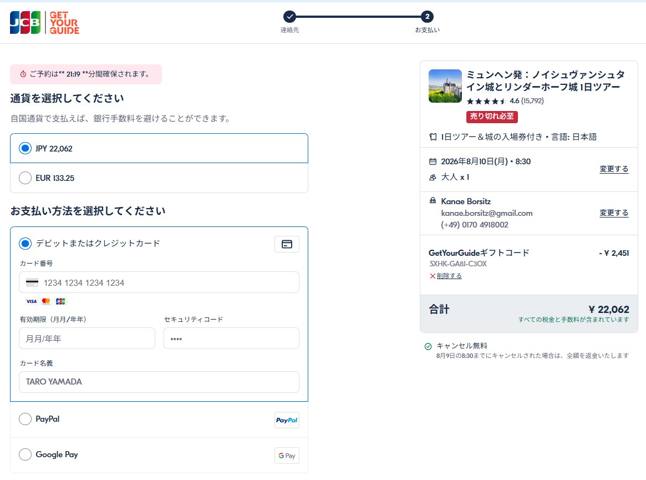Click the phone number (+49) 0170 4918002
646x480 pixels.
(x=475, y=225)
